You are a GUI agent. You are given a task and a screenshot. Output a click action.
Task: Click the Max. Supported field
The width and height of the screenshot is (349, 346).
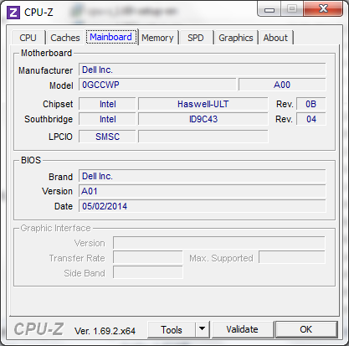pyautogui.click(x=292, y=257)
